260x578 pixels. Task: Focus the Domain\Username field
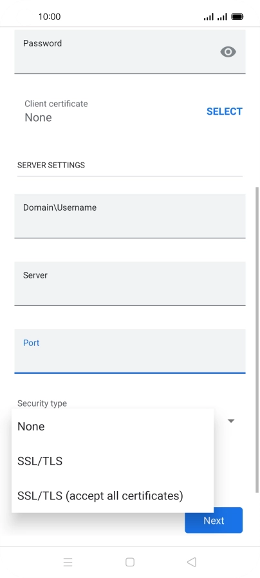pyautogui.click(x=129, y=216)
